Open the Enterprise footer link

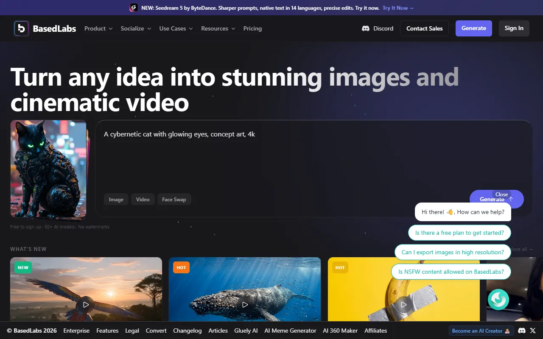76,331
